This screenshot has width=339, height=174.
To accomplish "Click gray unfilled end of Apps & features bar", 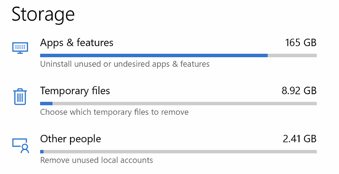I will click(292, 55).
